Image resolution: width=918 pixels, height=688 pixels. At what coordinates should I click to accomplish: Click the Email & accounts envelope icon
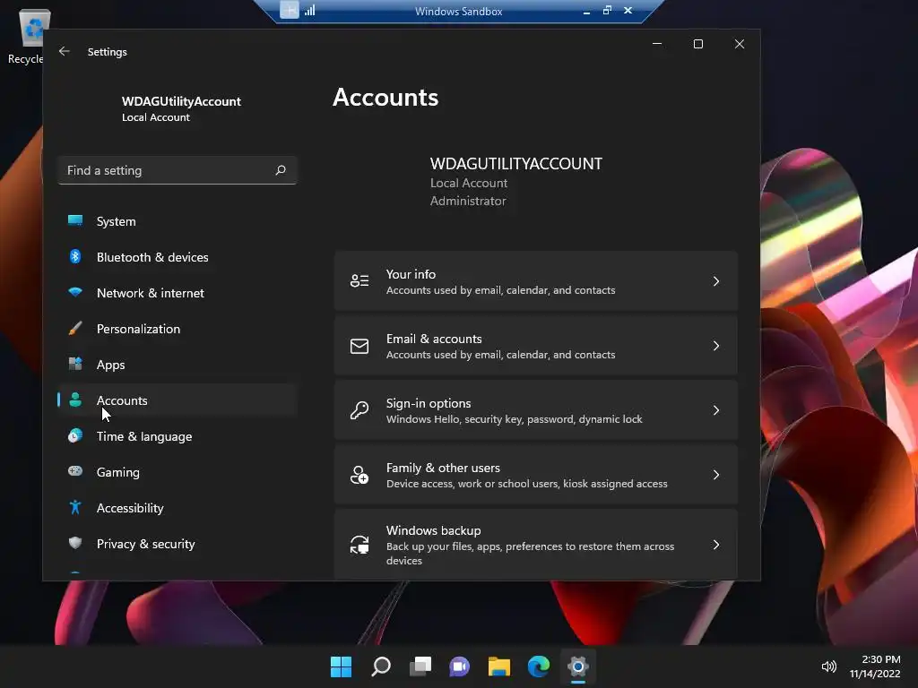359,346
